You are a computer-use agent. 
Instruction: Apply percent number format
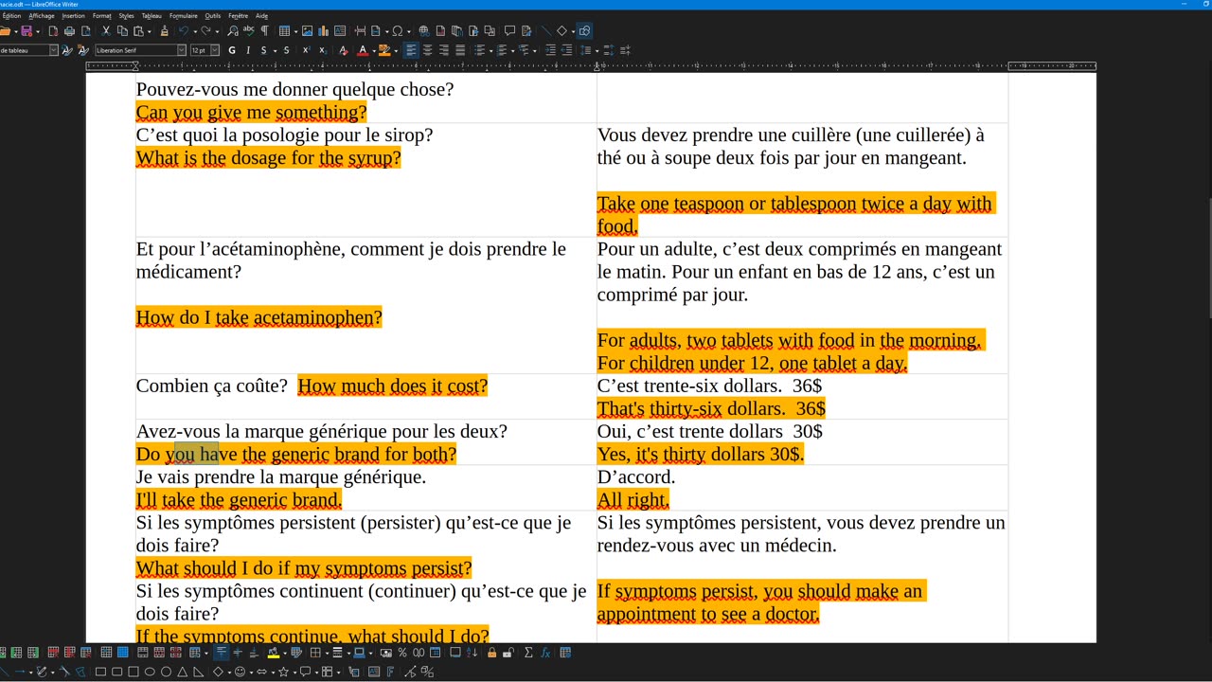tap(402, 653)
